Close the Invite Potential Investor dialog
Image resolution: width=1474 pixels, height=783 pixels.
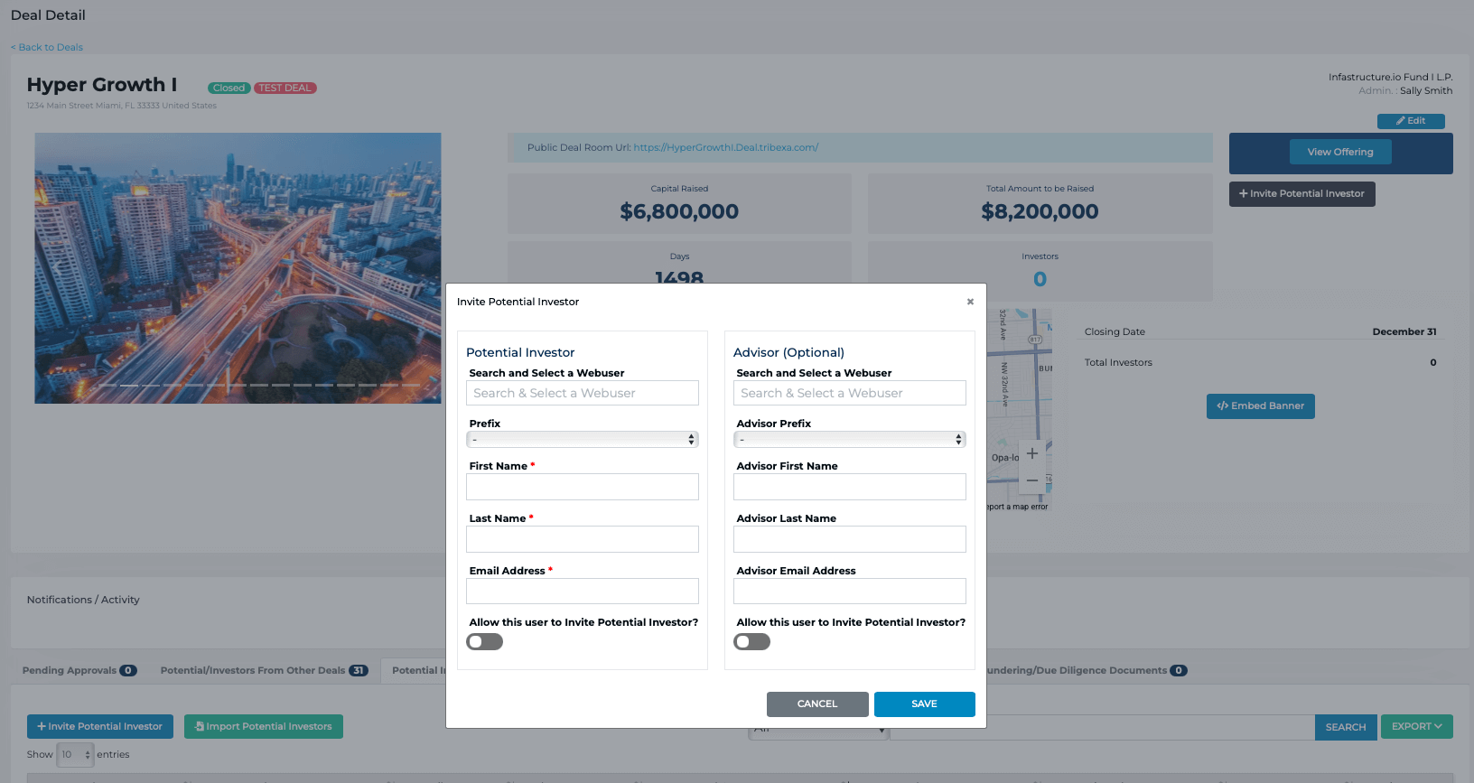pyautogui.click(x=970, y=302)
